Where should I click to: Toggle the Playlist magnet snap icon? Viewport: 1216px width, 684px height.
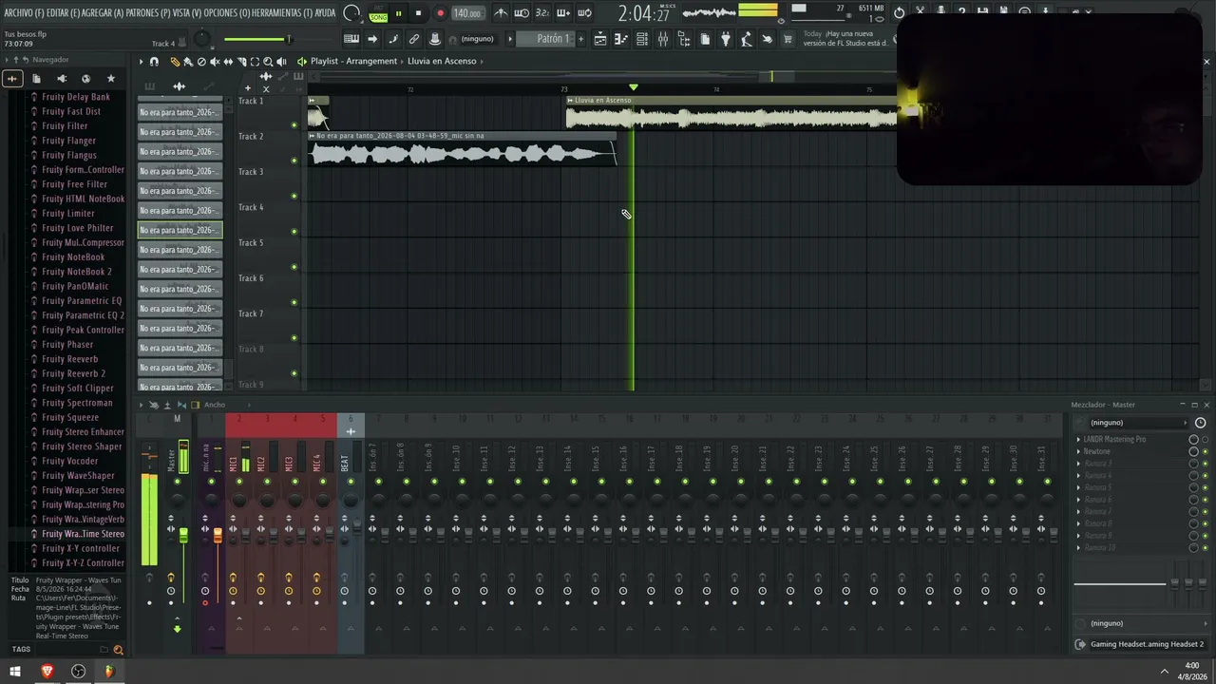tap(154, 62)
